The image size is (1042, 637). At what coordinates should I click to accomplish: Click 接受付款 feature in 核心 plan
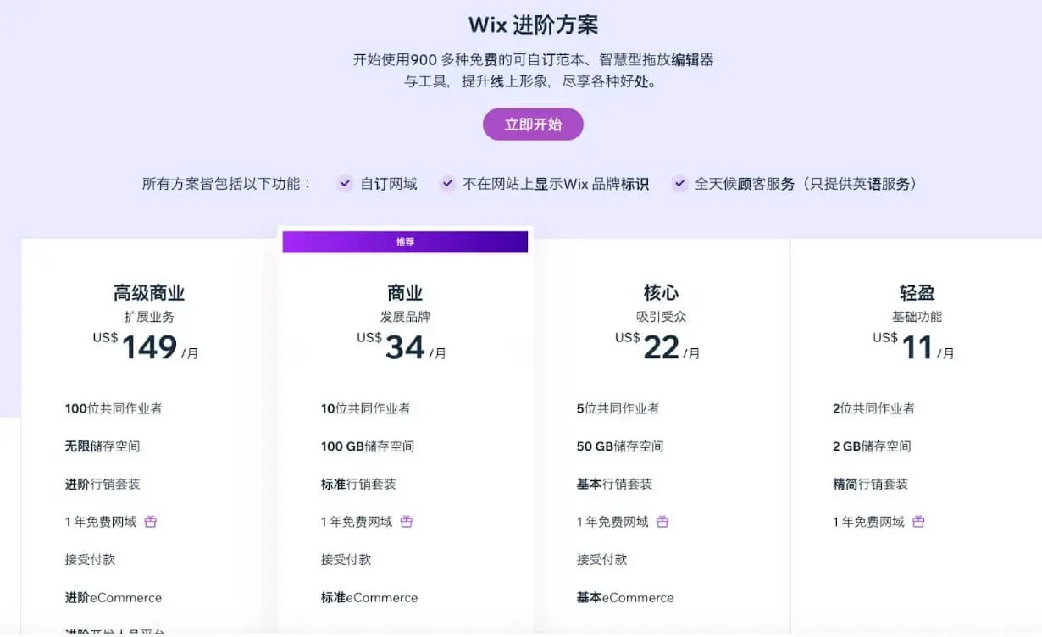(601, 560)
